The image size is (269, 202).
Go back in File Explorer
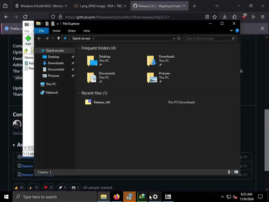39,38
